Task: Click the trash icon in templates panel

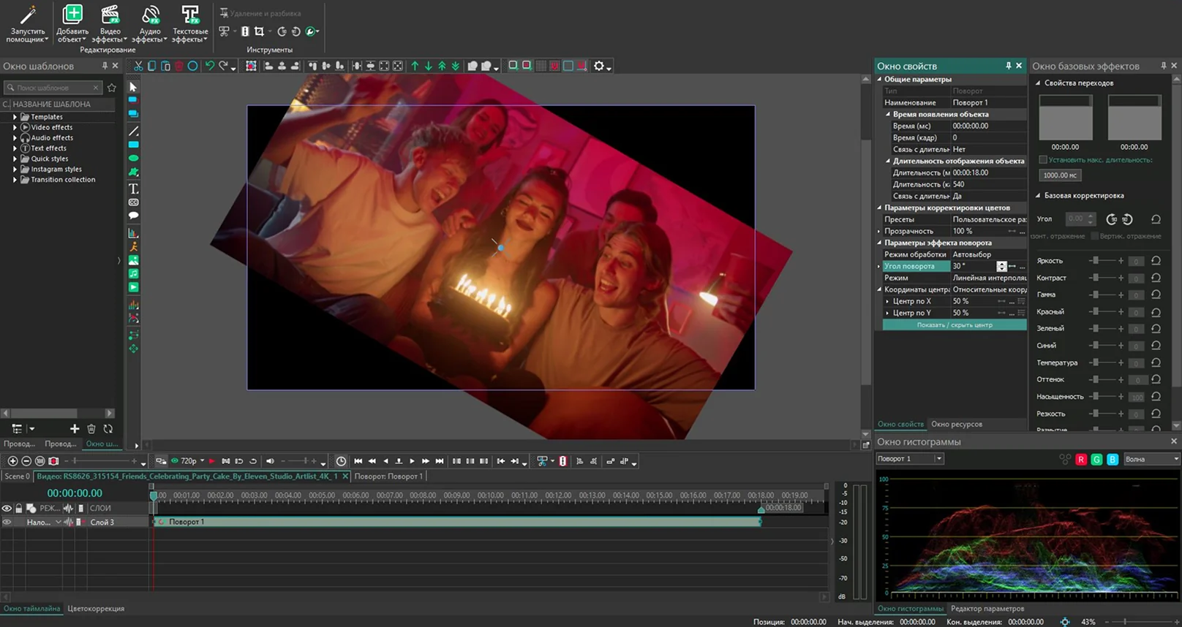Action: pos(91,429)
